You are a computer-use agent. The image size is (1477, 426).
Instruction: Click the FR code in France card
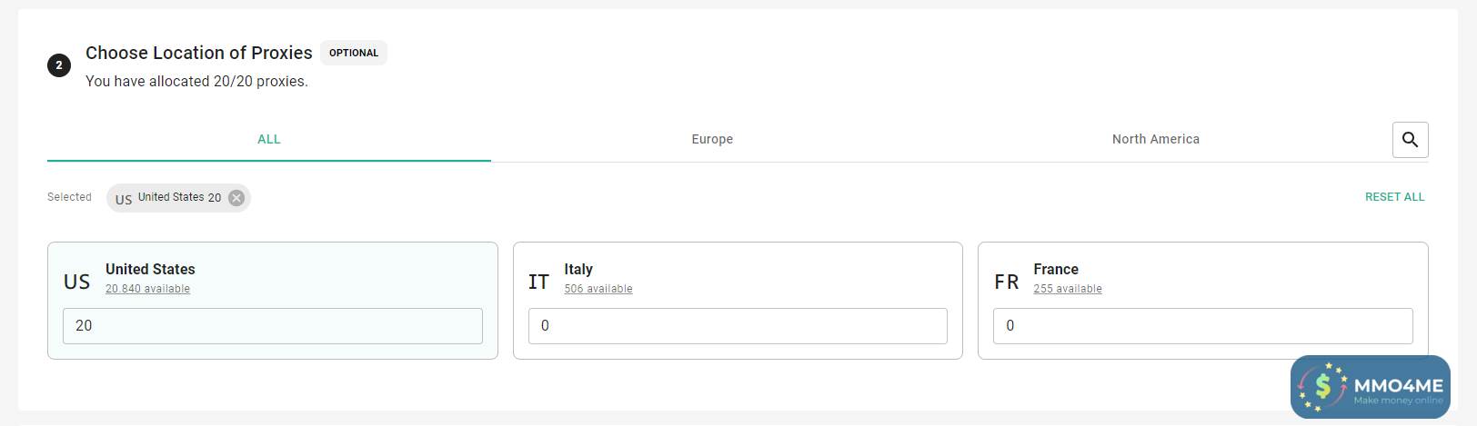[x=1006, y=282]
